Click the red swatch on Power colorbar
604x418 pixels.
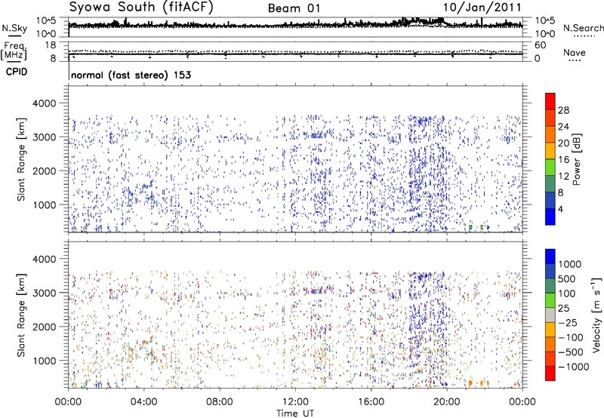point(550,102)
